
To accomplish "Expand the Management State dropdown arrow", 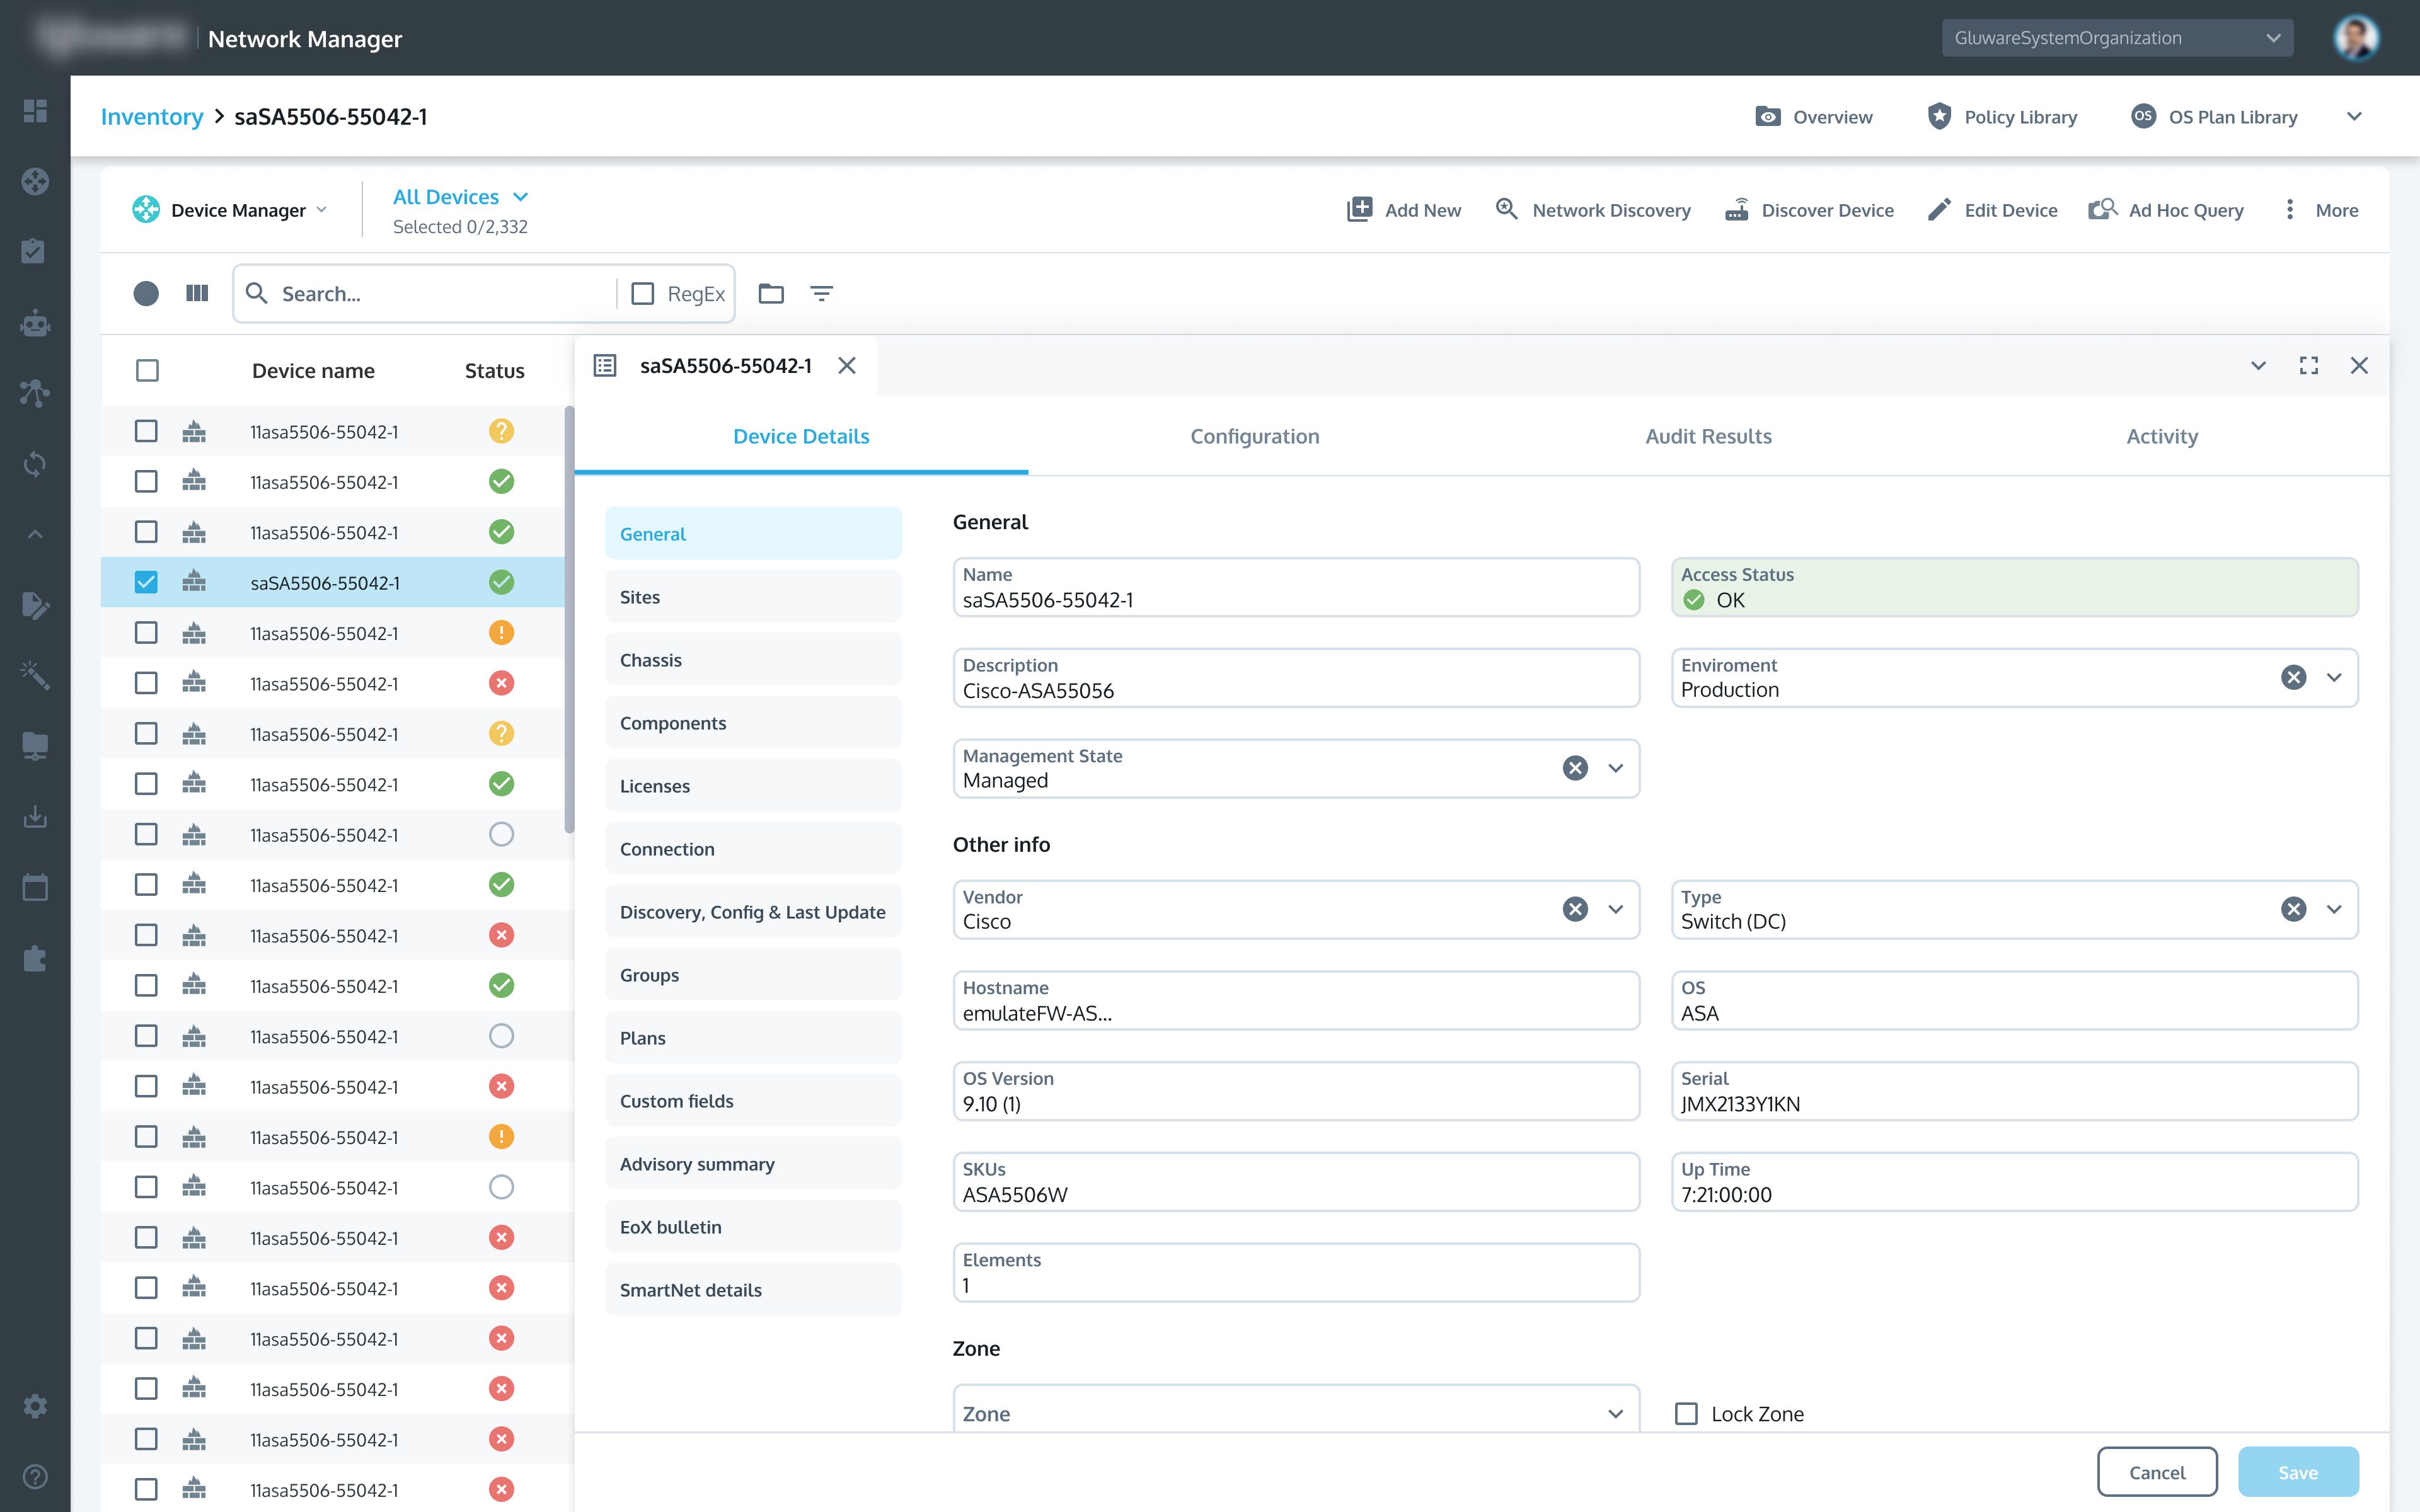I will coord(1615,769).
